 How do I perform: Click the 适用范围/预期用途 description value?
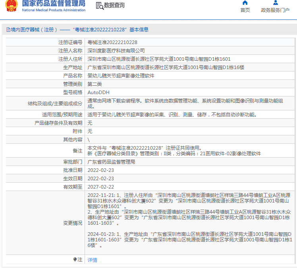[x=172, y=114]
